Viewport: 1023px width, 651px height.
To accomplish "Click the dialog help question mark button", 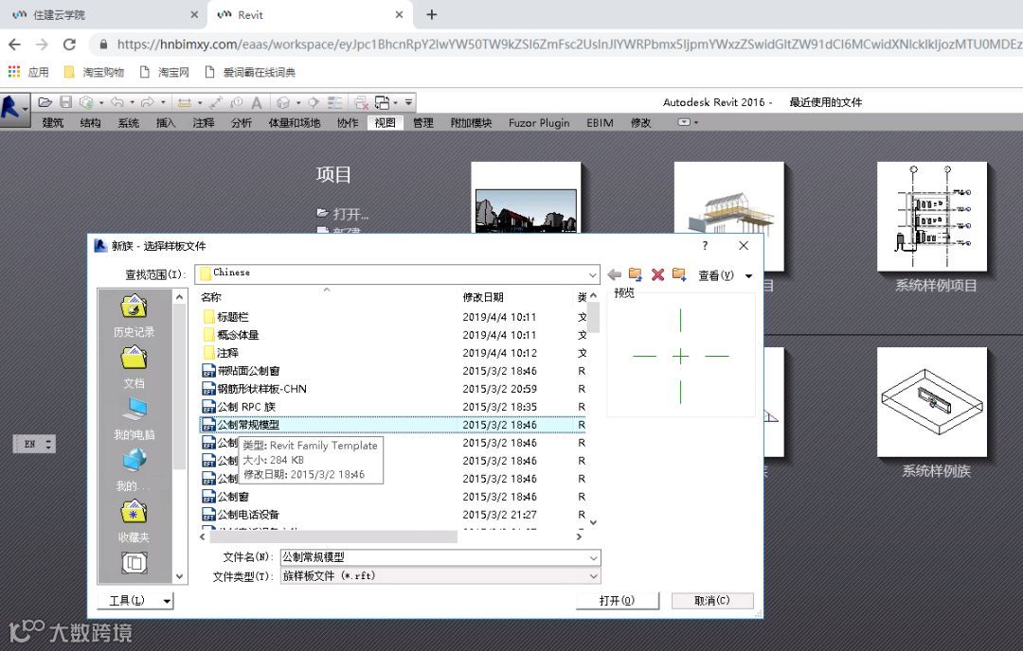I will [705, 246].
